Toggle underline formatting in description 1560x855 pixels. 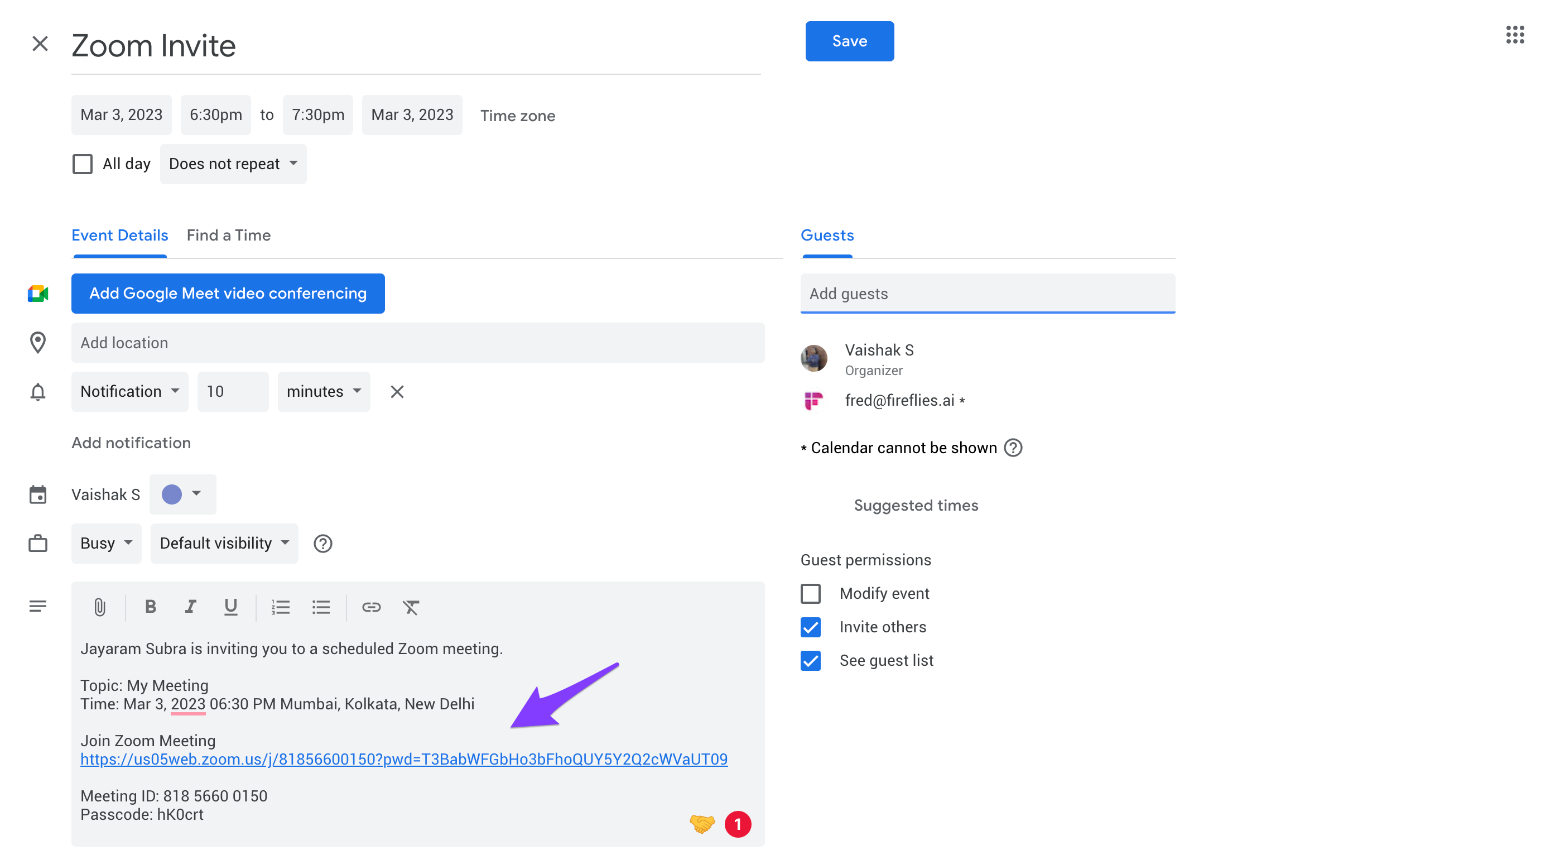coord(230,607)
